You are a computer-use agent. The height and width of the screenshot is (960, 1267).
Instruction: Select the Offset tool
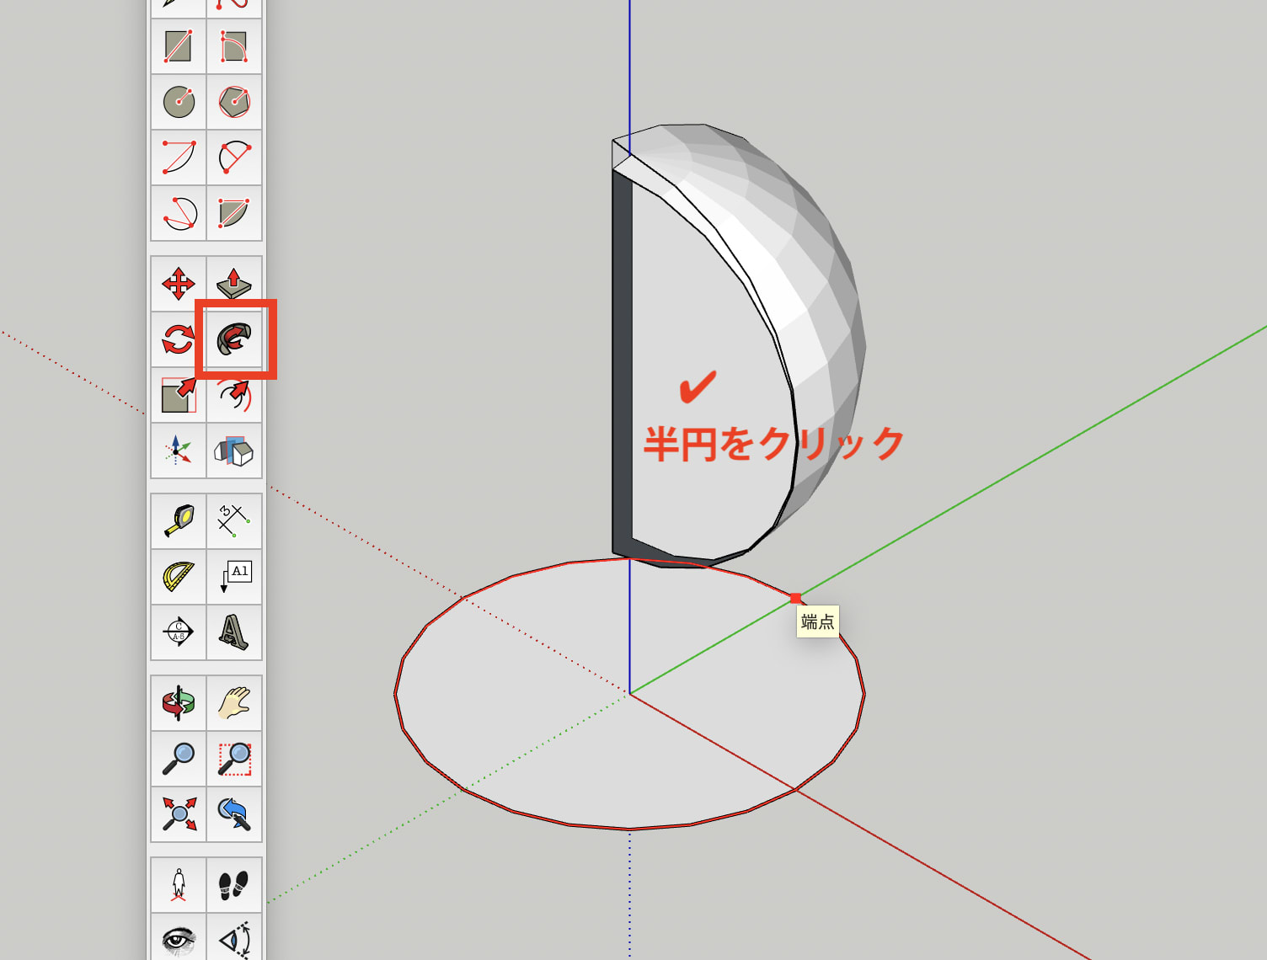click(x=233, y=394)
